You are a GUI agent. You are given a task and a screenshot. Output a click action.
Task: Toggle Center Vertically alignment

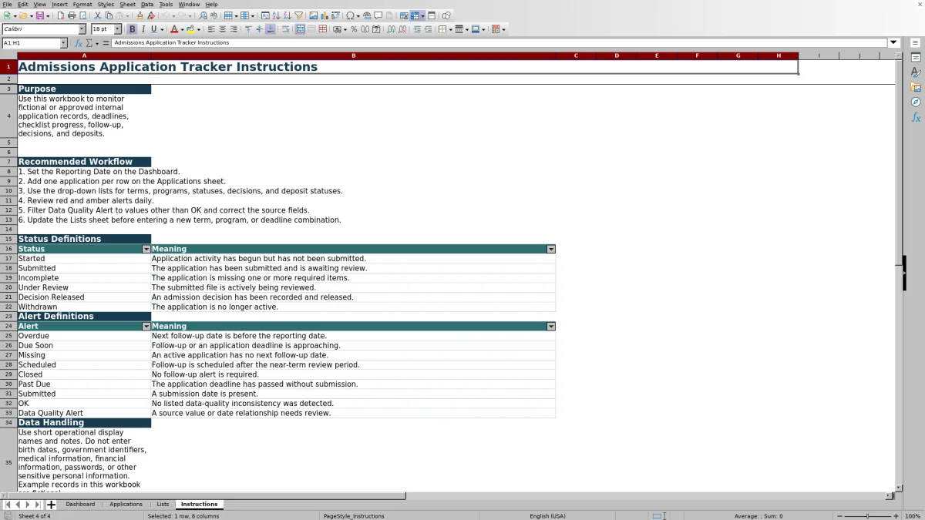[259, 29]
